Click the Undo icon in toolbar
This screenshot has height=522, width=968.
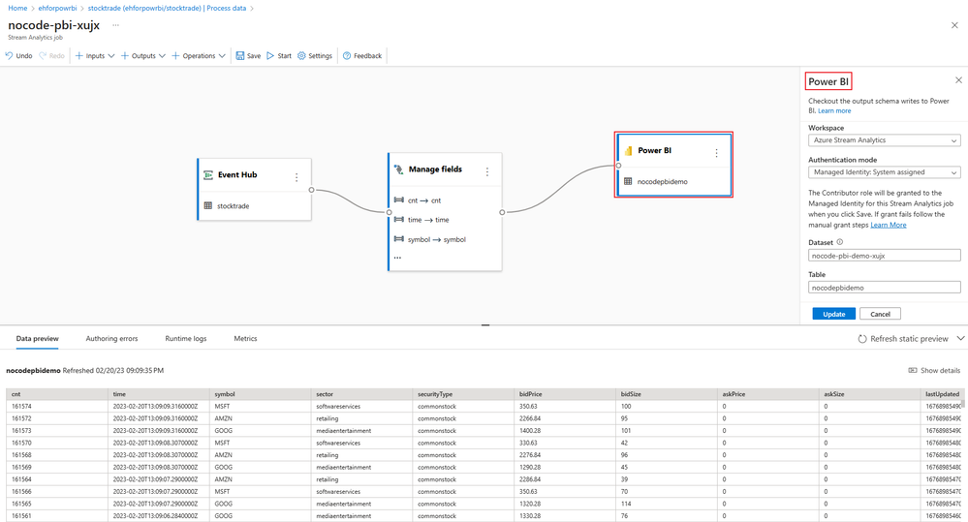pyautogui.click(x=10, y=55)
